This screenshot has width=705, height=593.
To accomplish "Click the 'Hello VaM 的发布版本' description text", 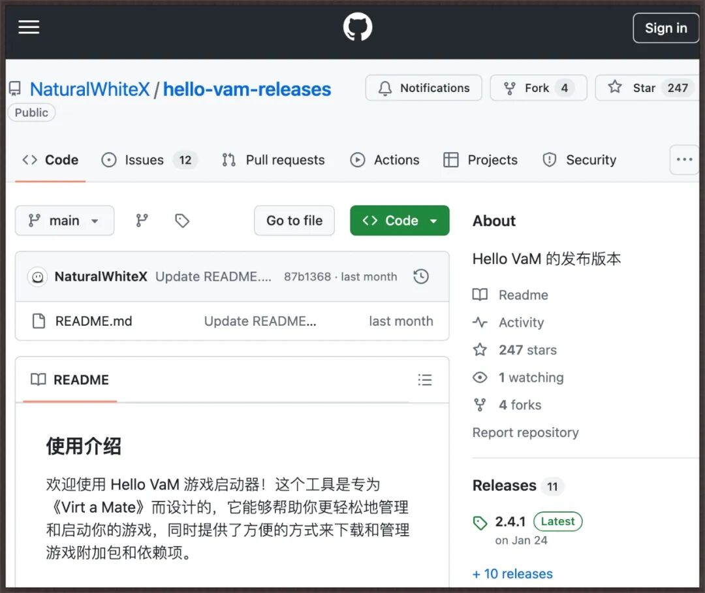I will (x=546, y=259).
